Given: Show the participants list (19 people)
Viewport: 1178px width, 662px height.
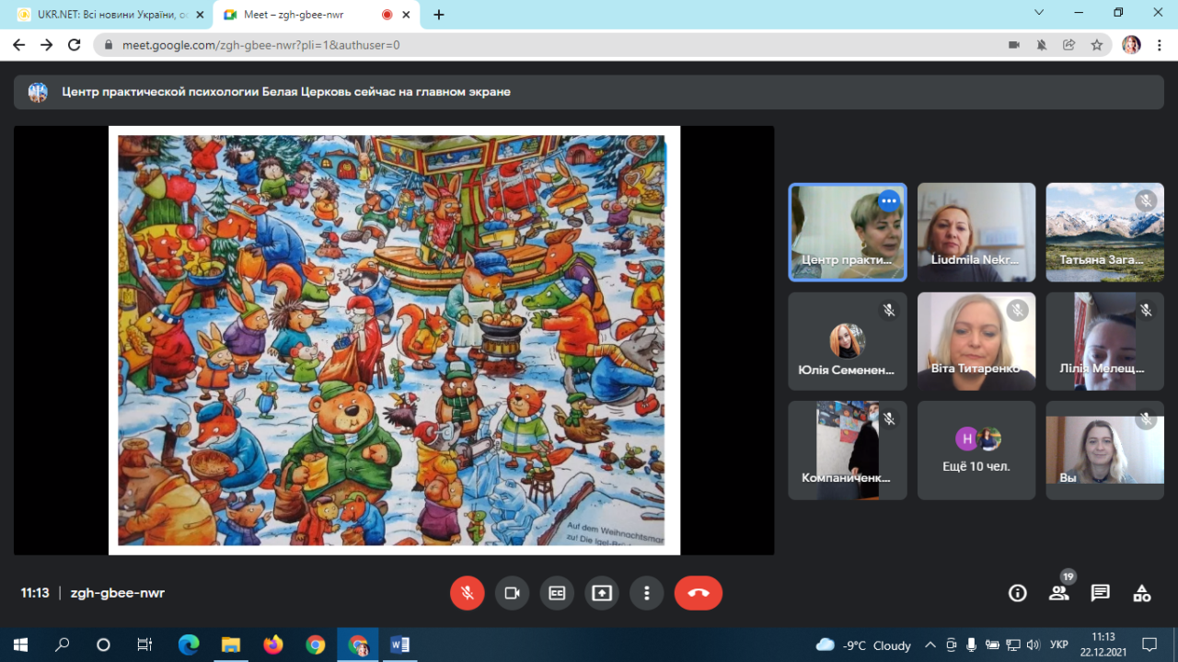Looking at the screenshot, I should 1059,593.
